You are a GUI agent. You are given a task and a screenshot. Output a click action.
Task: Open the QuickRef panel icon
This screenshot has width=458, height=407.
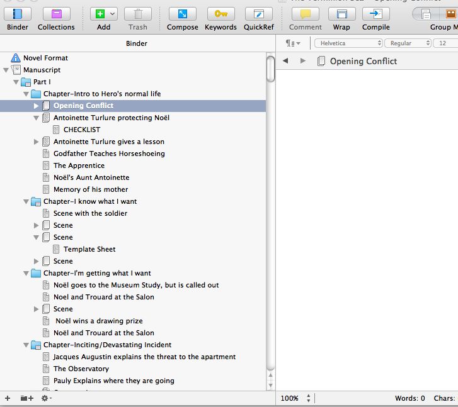258,14
